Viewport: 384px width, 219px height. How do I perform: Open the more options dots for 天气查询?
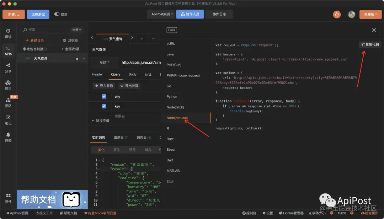(x=84, y=59)
